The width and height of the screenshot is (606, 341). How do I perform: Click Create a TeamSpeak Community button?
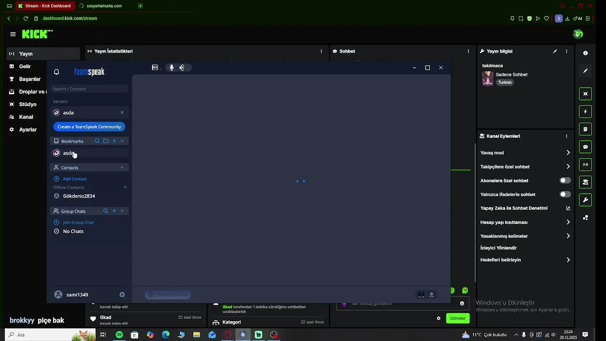coord(89,127)
